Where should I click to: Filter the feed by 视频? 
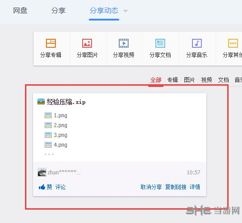pos(206,80)
